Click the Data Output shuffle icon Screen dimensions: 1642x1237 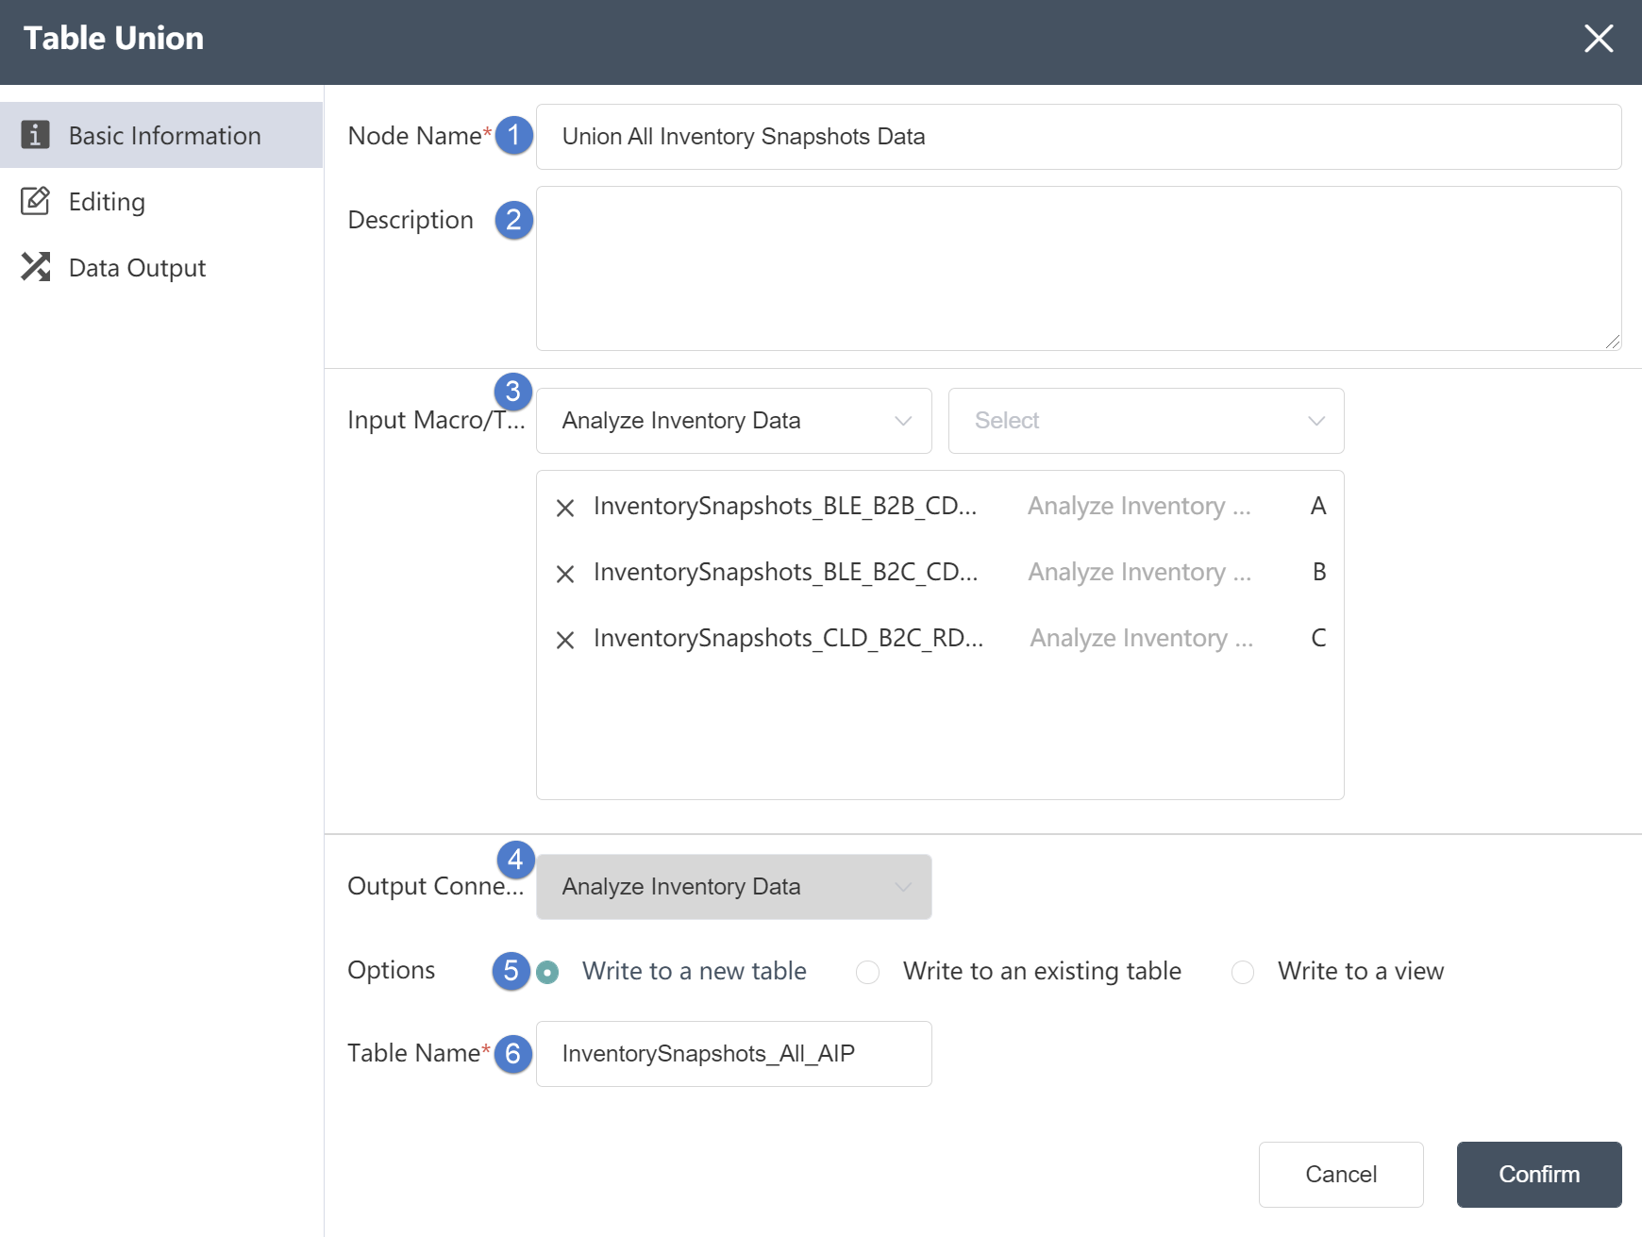click(x=35, y=267)
